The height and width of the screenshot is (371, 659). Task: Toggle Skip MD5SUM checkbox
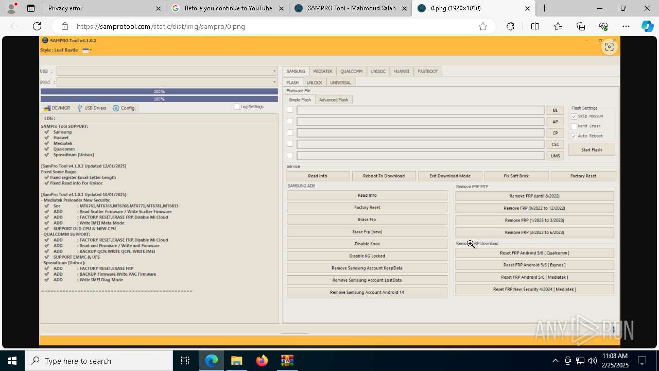574,116
